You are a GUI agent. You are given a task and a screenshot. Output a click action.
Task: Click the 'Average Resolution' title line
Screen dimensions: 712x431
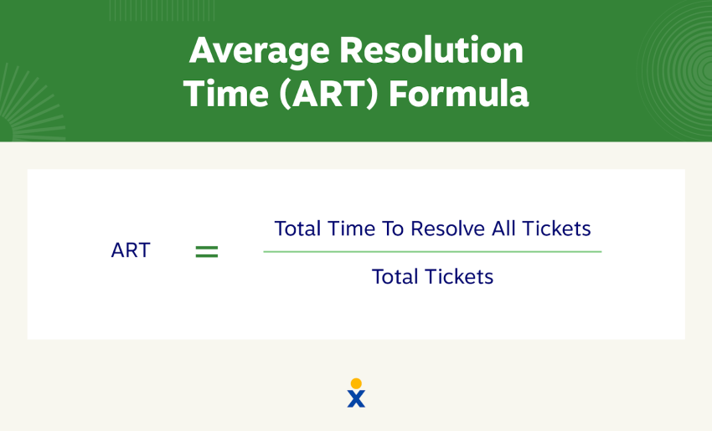(356, 51)
